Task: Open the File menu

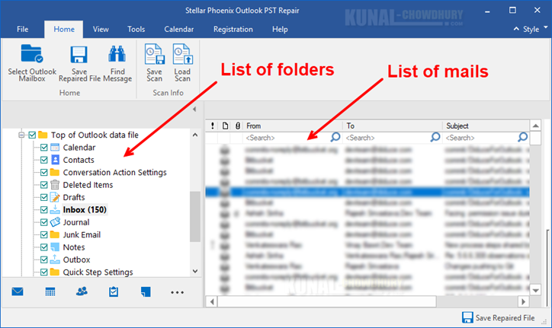Action: pos(23,29)
